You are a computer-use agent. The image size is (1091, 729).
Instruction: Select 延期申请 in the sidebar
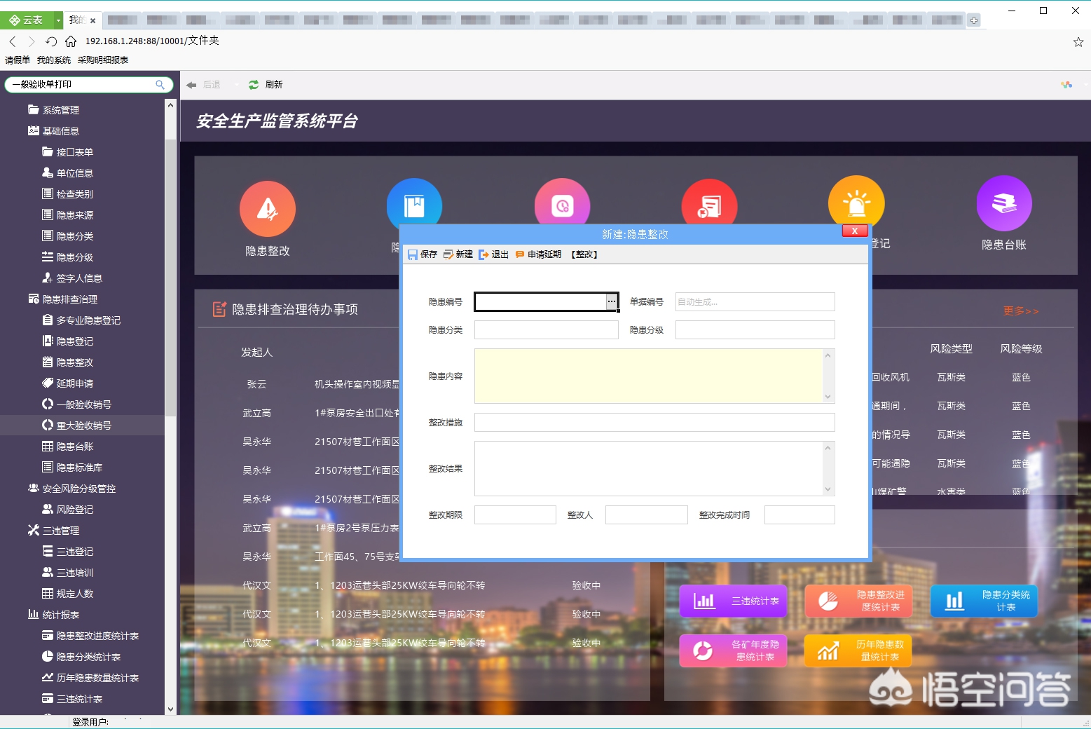tap(68, 383)
